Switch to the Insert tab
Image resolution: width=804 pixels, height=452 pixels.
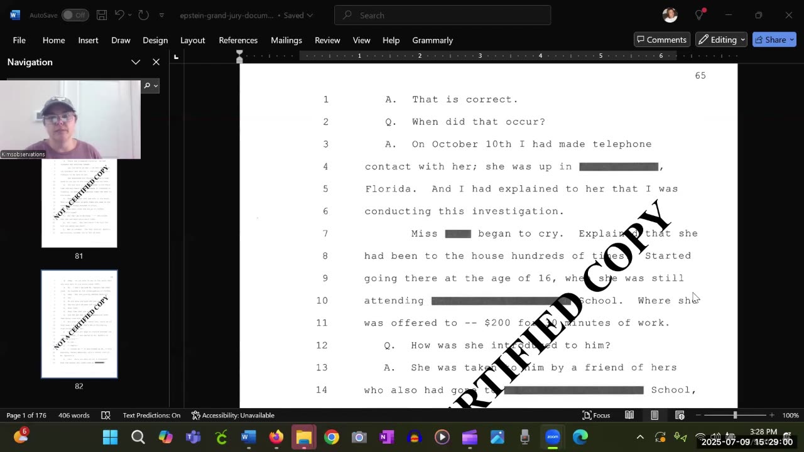pyautogui.click(x=88, y=40)
